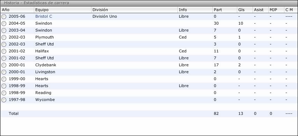Screen dimensions: 298x136
Task: Click the 11 appearances value for Halifax
Action: [x=216, y=51]
